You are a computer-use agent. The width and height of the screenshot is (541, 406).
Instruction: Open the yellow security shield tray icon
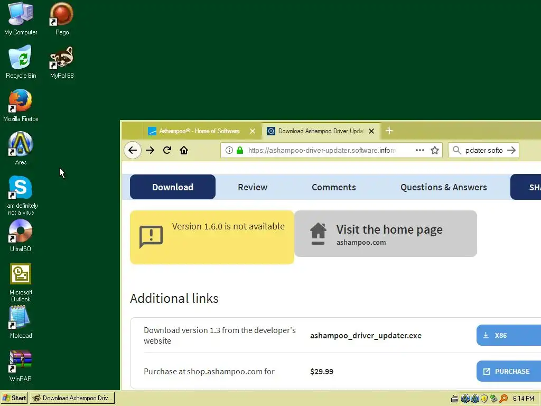(x=484, y=399)
